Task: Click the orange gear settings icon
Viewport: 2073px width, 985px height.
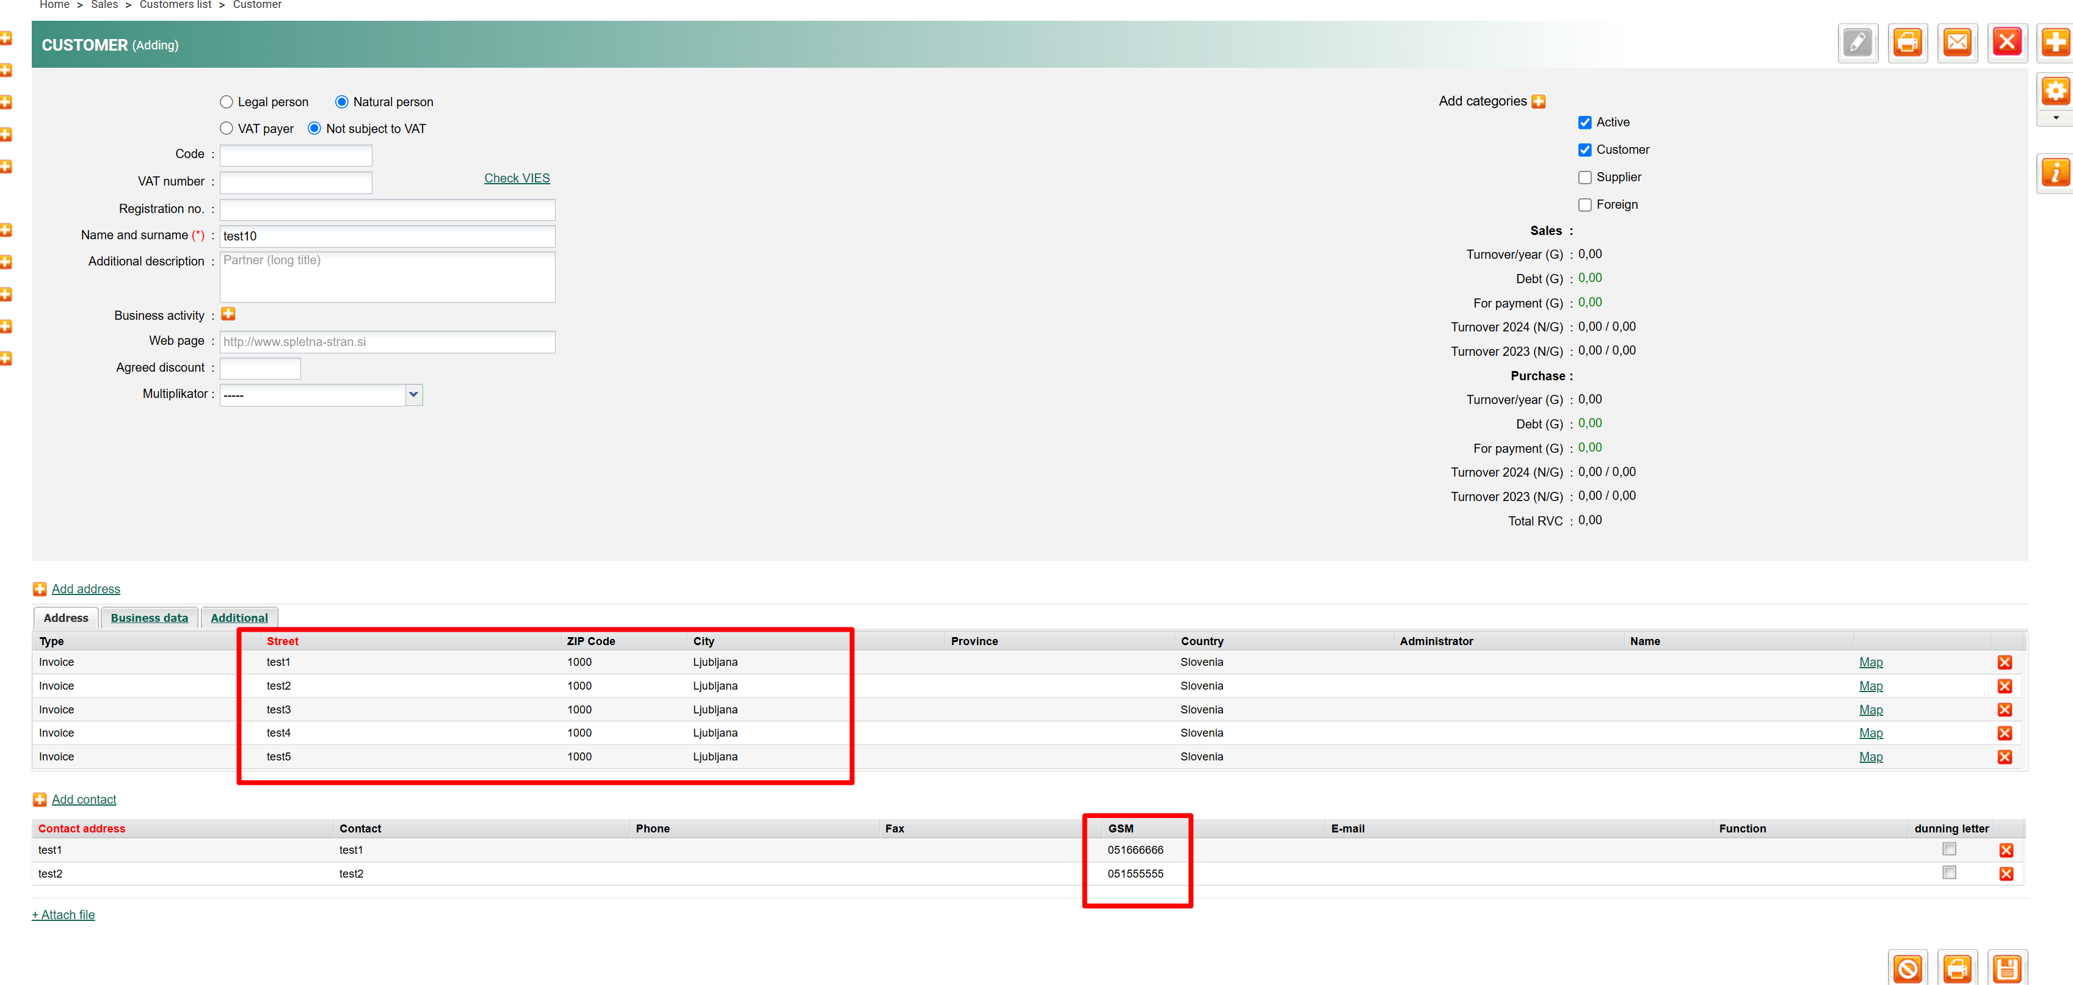Action: click(2055, 91)
